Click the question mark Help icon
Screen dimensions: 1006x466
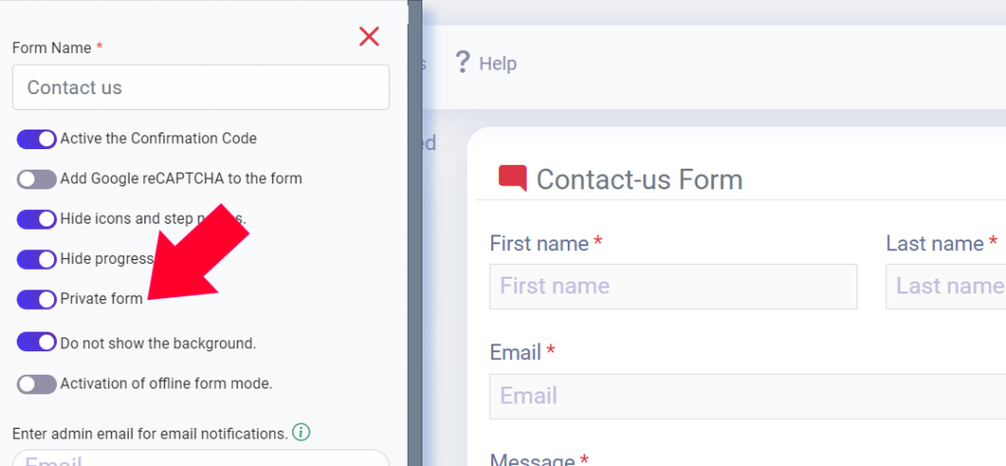(x=462, y=62)
